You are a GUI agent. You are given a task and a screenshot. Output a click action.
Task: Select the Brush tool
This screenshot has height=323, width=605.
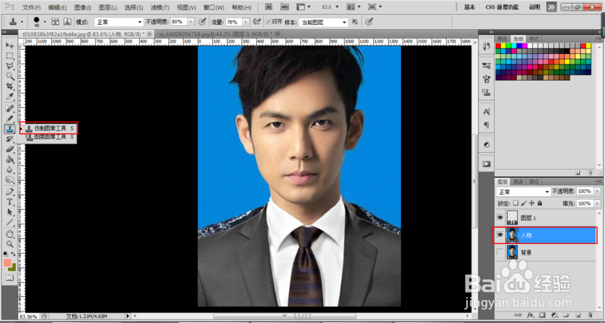[10, 118]
